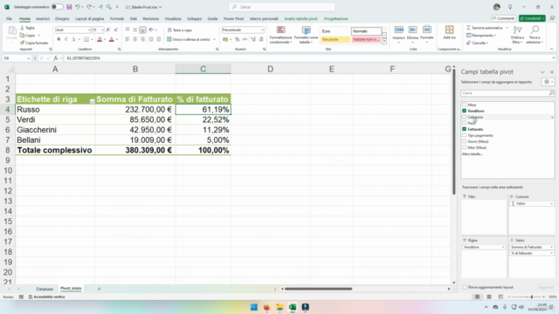Click the fx insert function icon
559x314 pixels.
click(56, 58)
